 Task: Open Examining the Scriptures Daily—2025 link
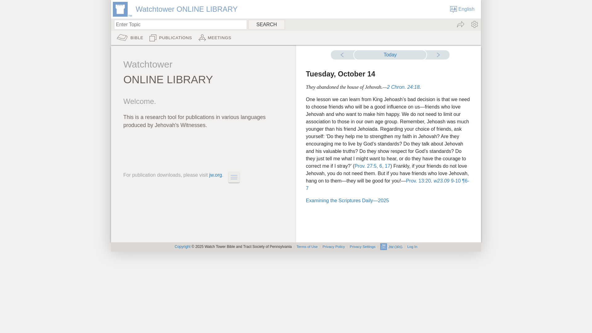pyautogui.click(x=347, y=201)
